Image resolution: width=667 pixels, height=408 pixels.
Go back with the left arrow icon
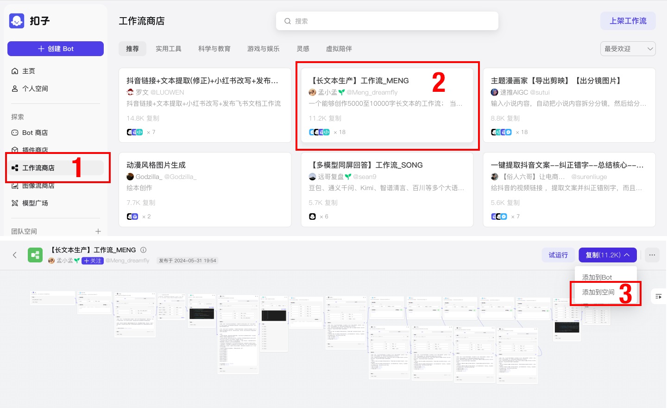coord(15,255)
